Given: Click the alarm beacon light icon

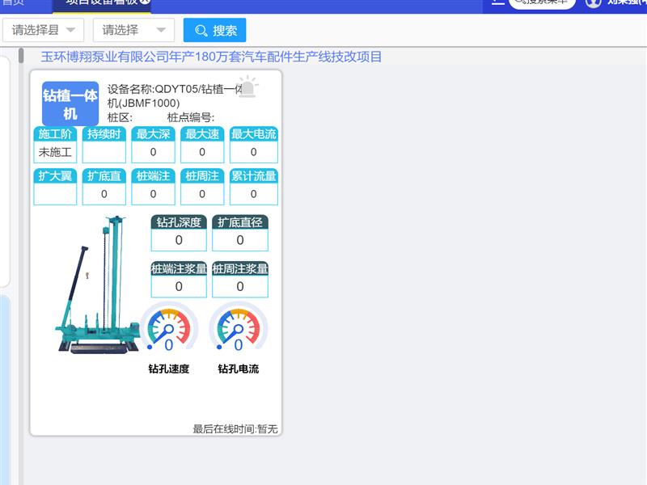Looking at the screenshot, I should tap(247, 86).
